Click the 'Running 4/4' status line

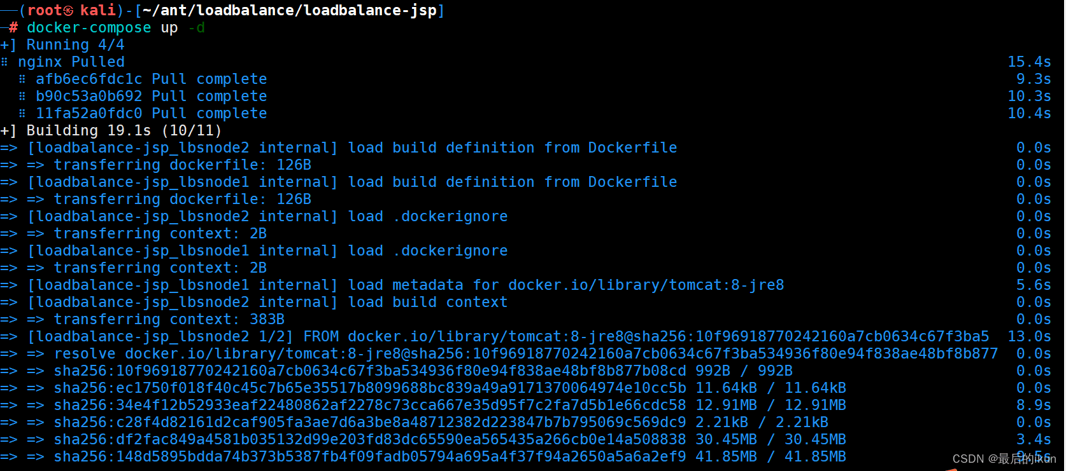click(x=75, y=44)
